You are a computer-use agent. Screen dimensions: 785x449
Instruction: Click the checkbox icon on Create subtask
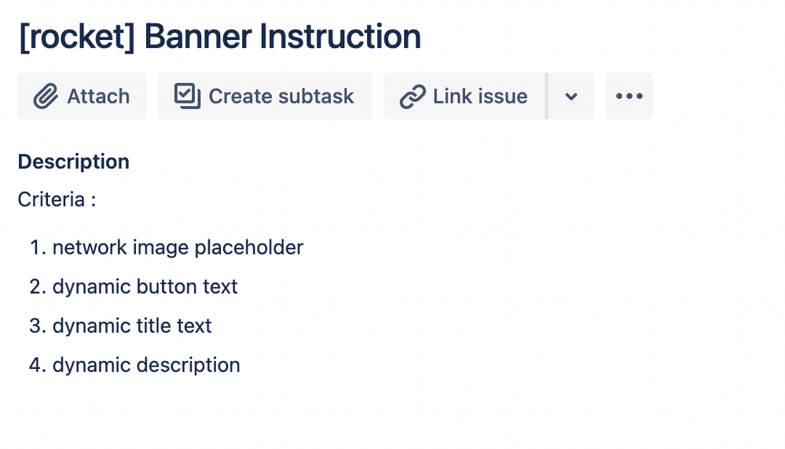click(x=187, y=96)
